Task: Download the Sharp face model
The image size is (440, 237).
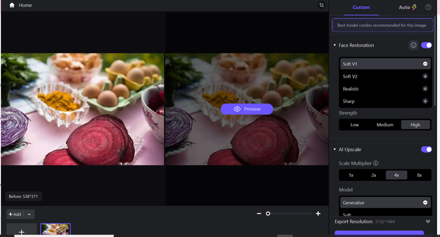Action: pyautogui.click(x=425, y=101)
